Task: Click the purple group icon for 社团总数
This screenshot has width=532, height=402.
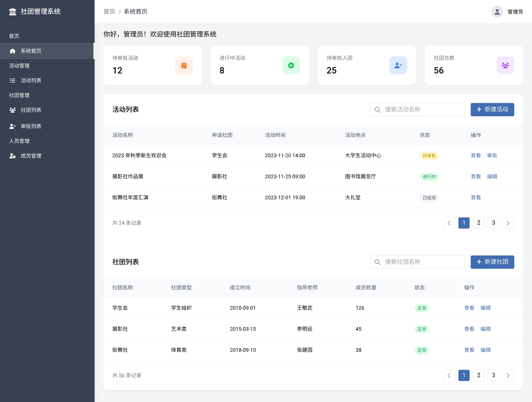Action: click(505, 65)
